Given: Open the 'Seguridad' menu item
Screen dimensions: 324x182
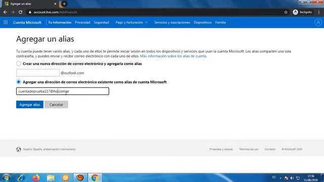Looking at the screenshot, I should click(x=101, y=22).
